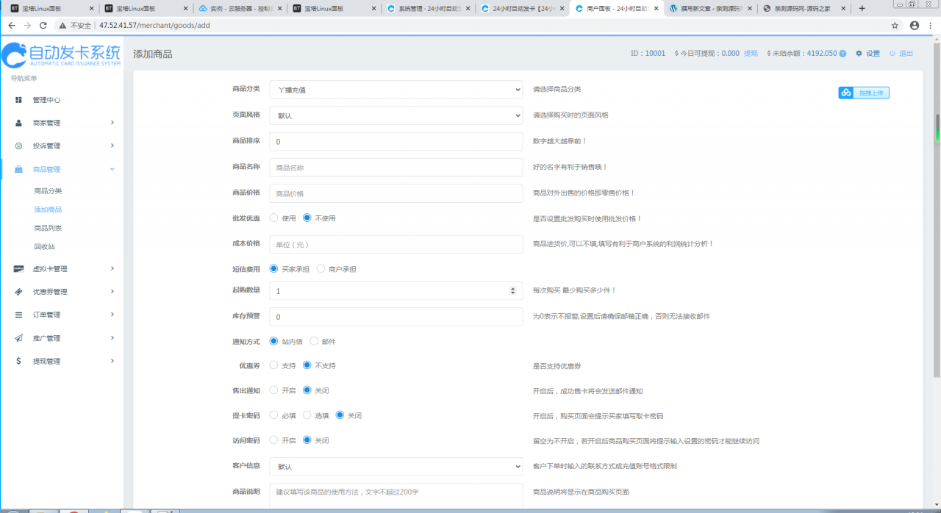
Task: Click the 虚拟卡管理 card icon
Action: coord(19,269)
